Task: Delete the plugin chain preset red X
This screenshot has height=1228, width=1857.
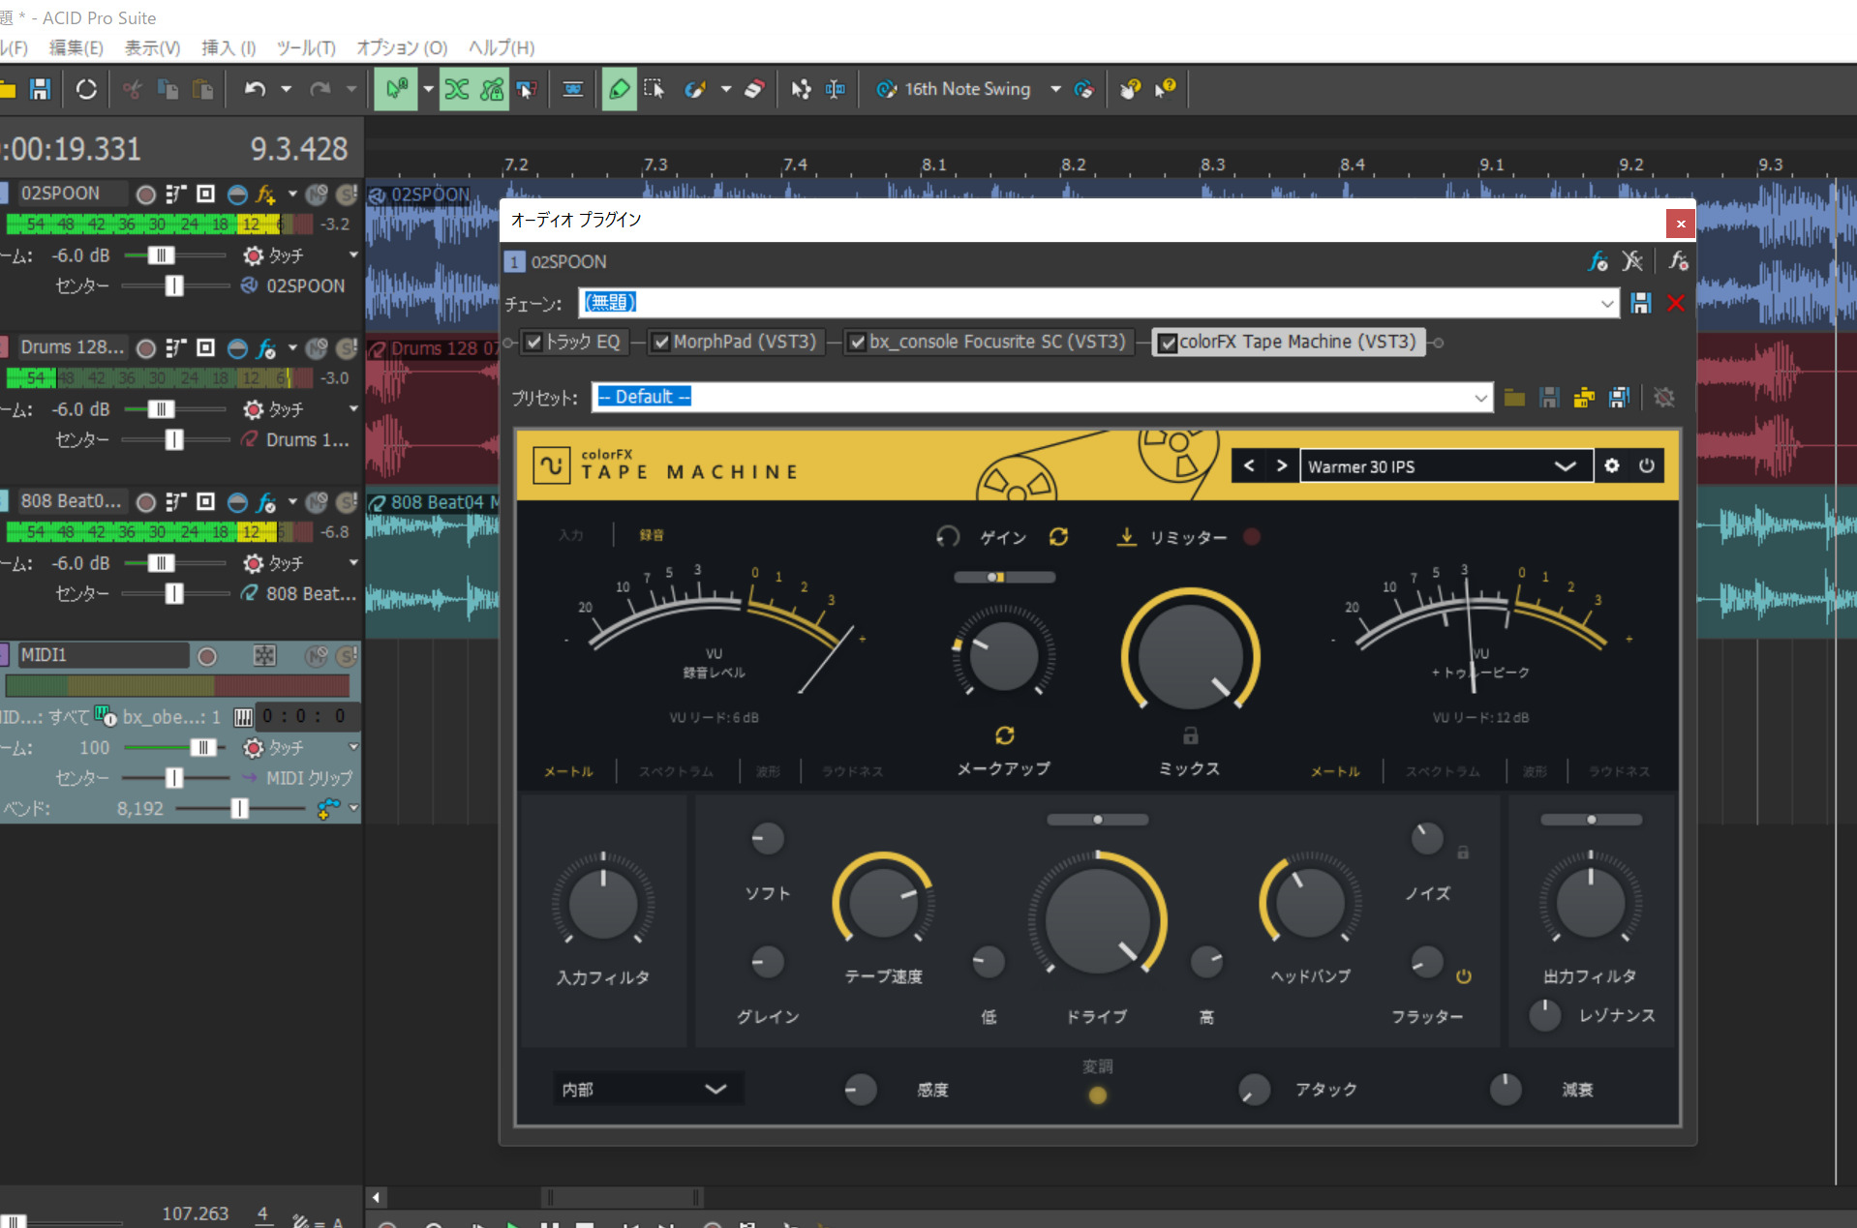Action: click(1675, 303)
